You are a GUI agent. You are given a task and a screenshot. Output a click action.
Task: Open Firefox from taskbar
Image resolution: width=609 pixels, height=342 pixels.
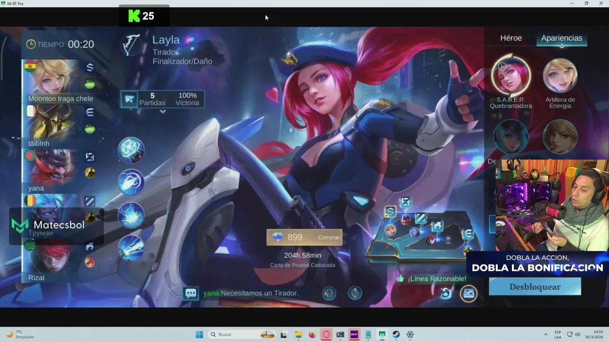pos(312,334)
